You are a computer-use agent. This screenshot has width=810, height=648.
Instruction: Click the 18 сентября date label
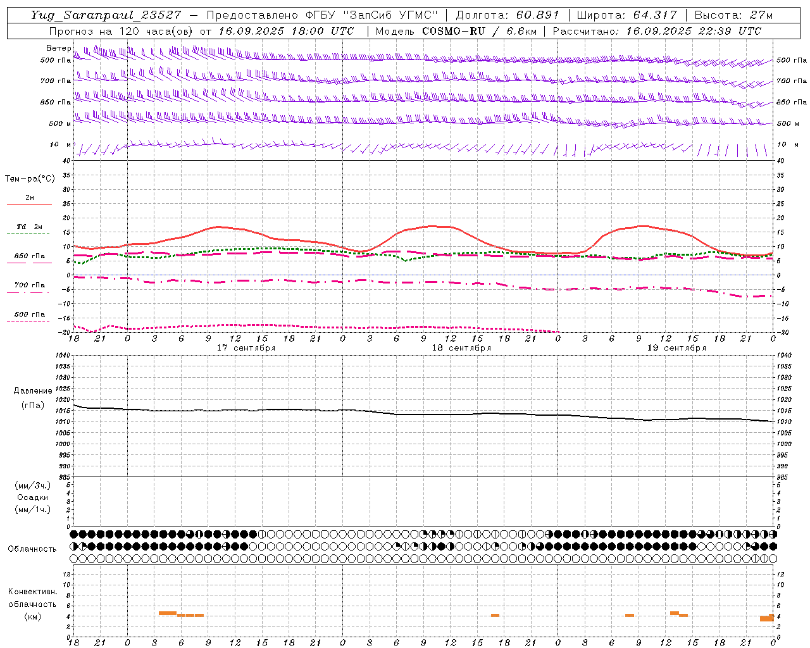tap(461, 348)
